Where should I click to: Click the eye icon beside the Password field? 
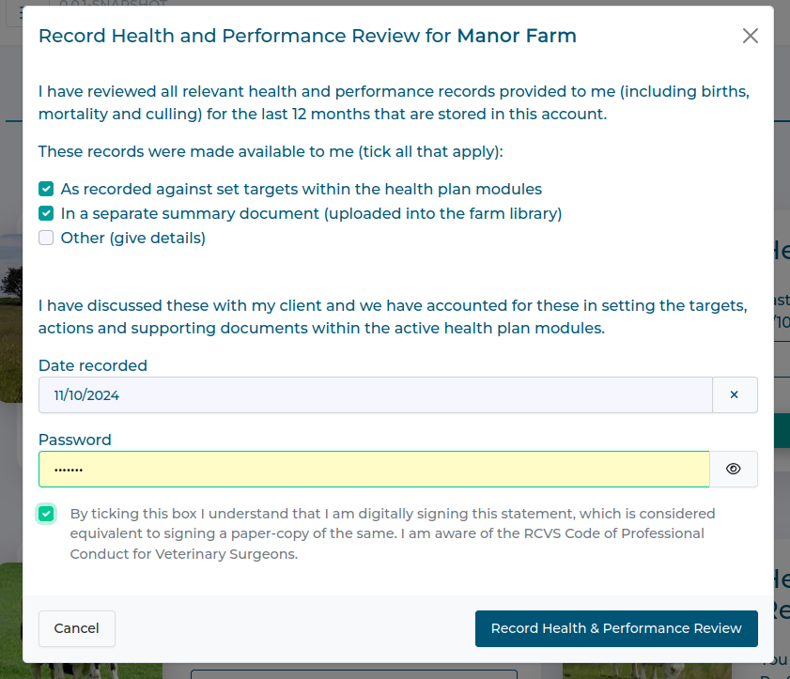[x=733, y=469]
